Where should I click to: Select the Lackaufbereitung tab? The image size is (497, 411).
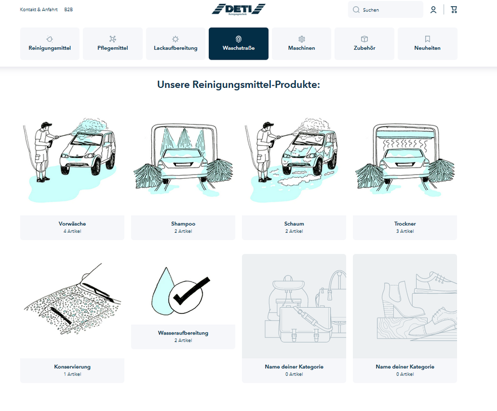click(175, 44)
